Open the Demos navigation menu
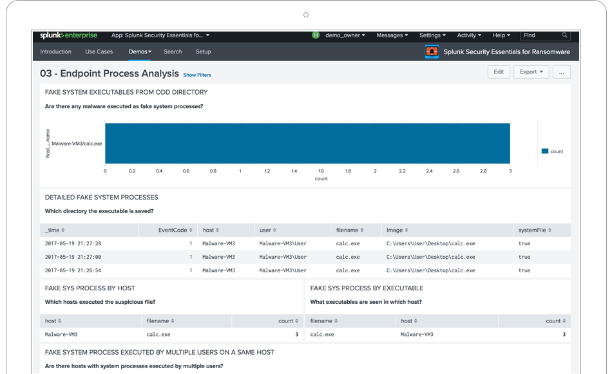612x374 pixels. point(140,51)
